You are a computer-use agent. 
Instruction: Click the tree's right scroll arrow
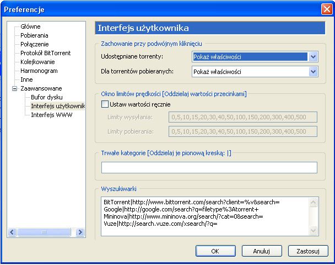(80, 232)
